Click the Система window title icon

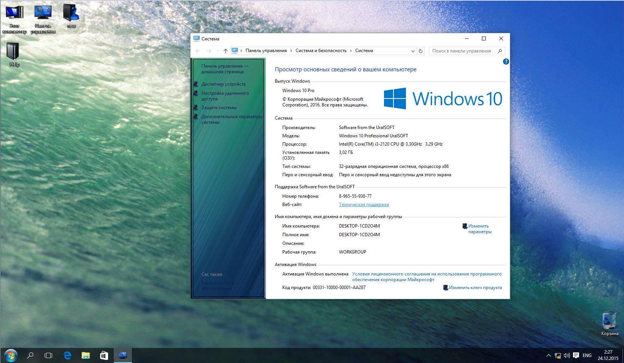pyautogui.click(x=196, y=38)
